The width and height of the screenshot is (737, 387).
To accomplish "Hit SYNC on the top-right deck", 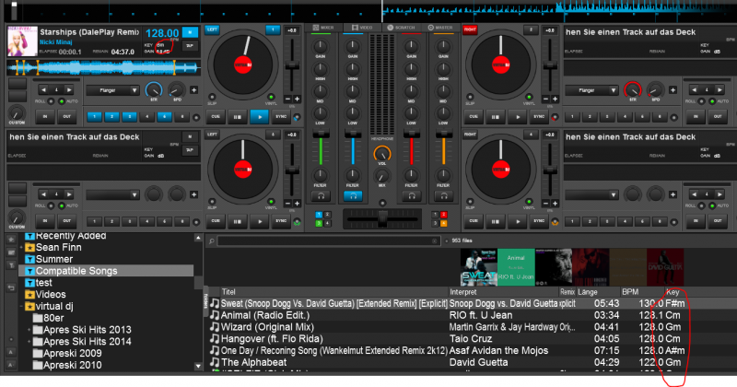I will [541, 117].
